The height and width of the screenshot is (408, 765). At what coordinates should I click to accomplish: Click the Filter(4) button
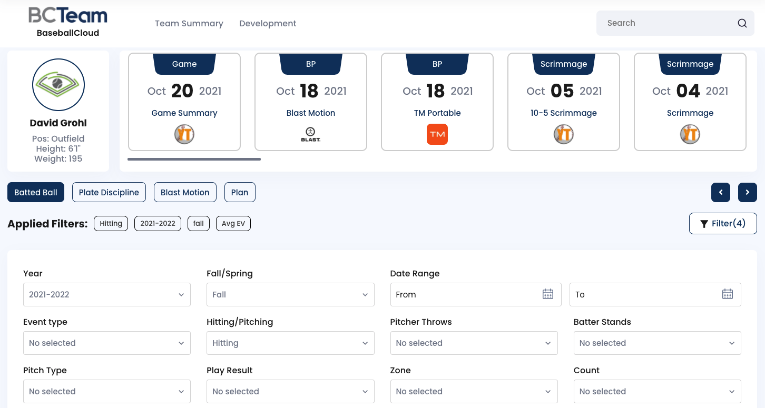tap(723, 224)
